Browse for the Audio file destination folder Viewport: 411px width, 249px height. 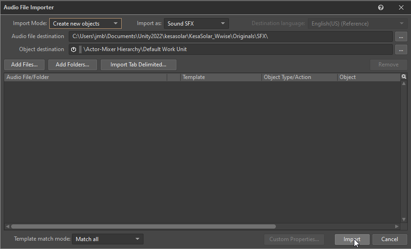click(x=400, y=36)
